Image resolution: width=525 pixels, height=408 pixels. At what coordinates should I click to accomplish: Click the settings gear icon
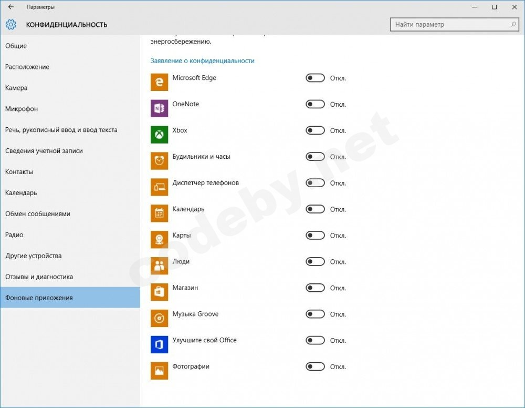(10, 25)
